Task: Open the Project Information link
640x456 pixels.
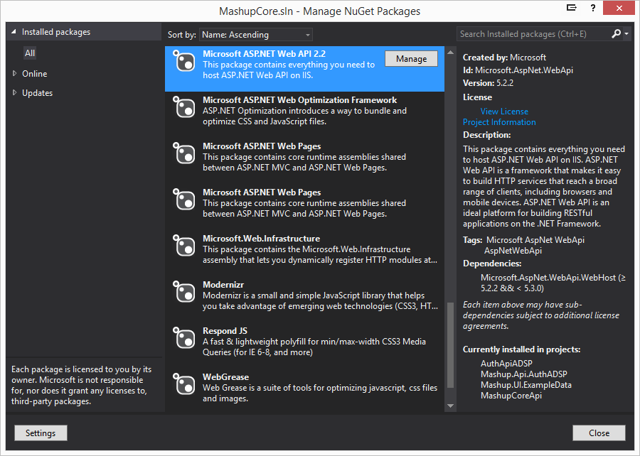Action: [x=499, y=122]
